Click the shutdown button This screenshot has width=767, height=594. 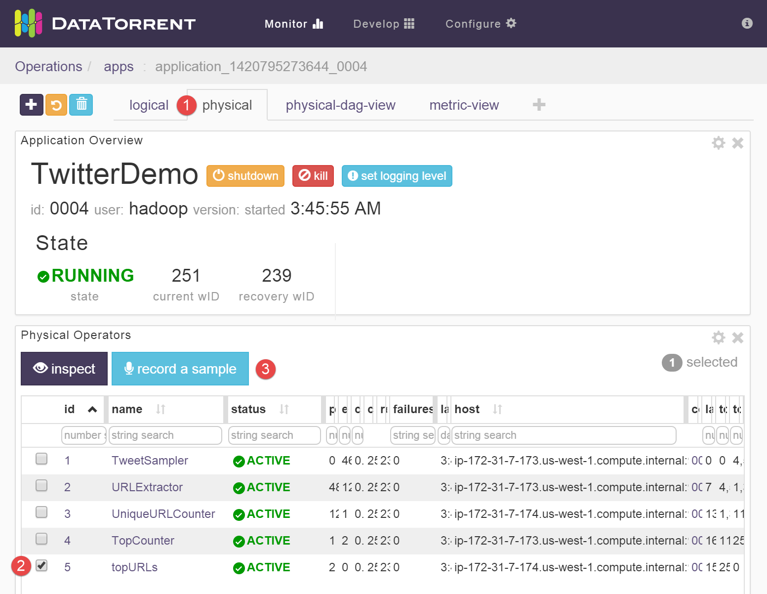245,176
